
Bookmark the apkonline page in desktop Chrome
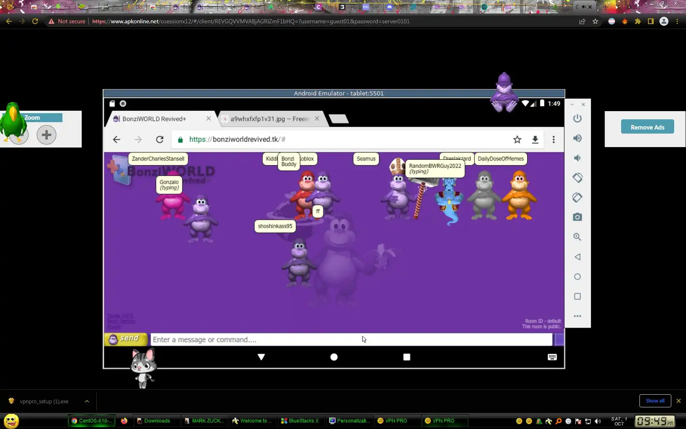click(595, 21)
